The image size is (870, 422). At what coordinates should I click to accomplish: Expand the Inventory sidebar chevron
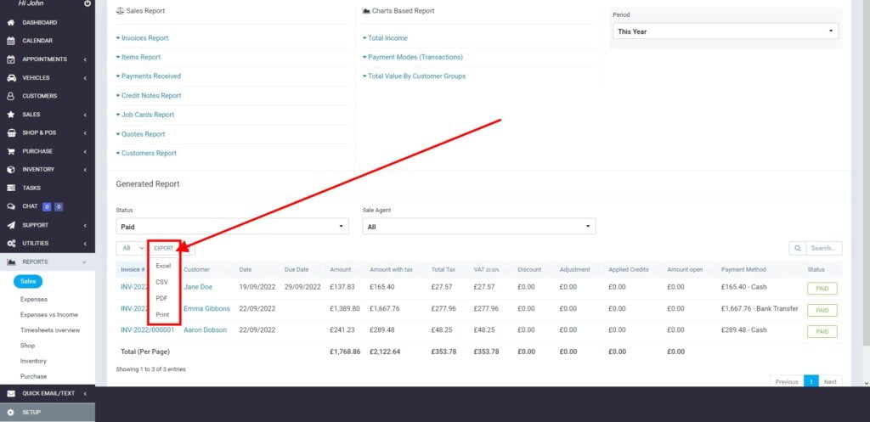point(85,170)
